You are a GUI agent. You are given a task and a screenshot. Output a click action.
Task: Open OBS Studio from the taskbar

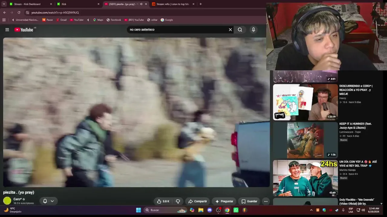[x=218, y=210]
